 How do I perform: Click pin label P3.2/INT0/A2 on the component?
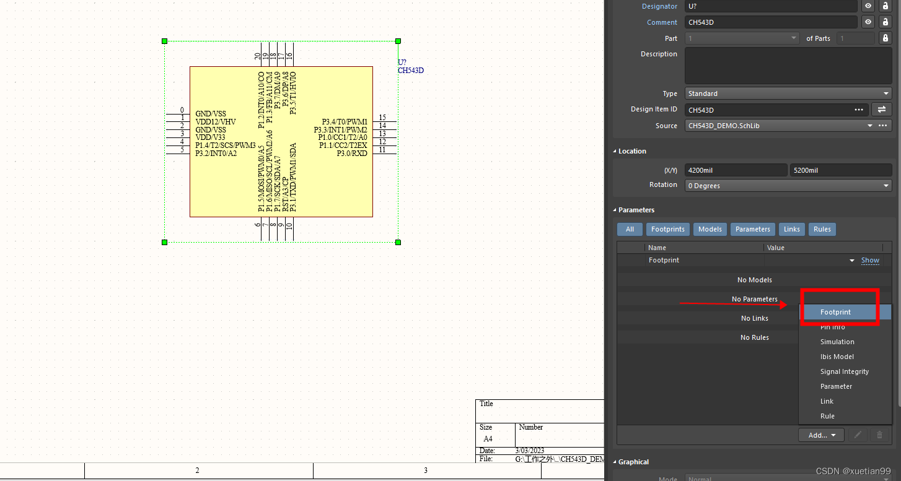pos(216,154)
